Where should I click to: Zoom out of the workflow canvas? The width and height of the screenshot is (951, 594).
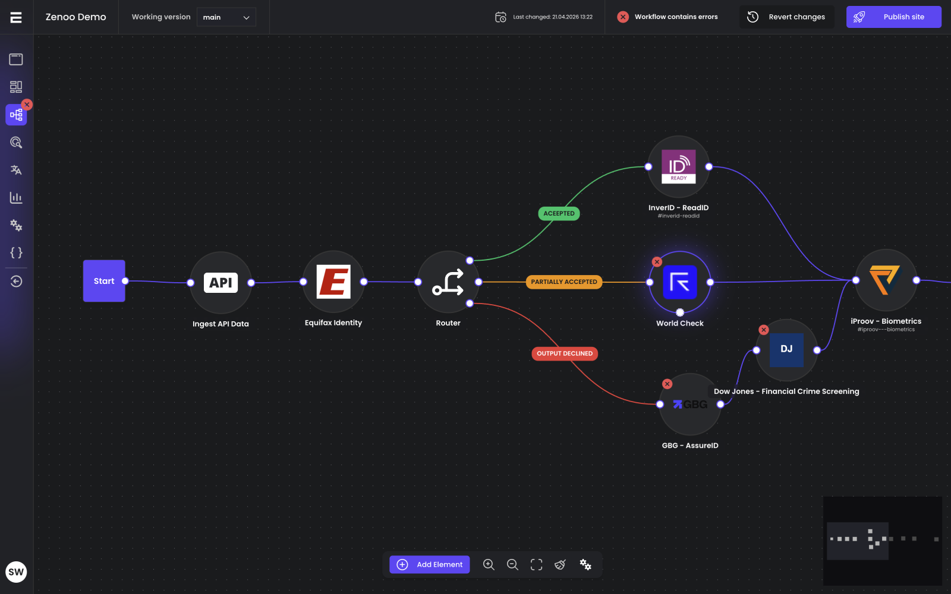512,564
